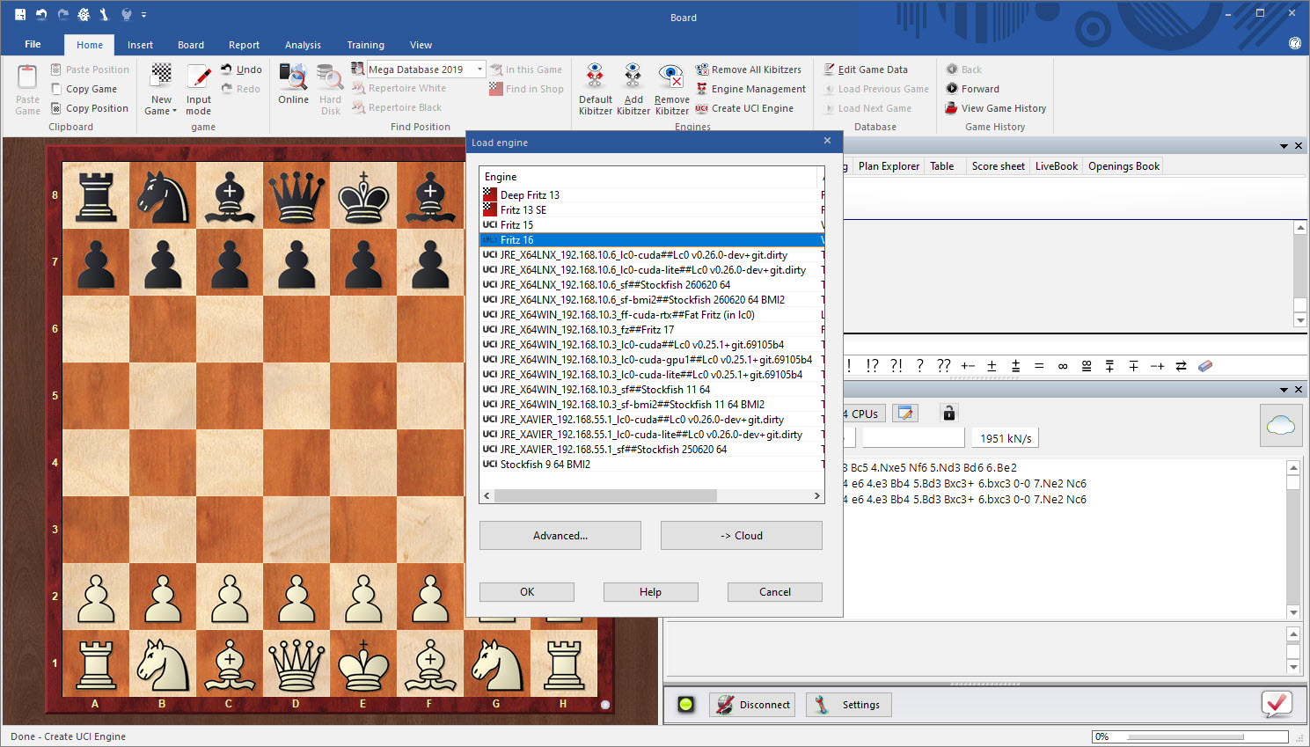Confirm Load engine dialog with OK
Viewport: 1310px width, 747px height.
pyautogui.click(x=527, y=592)
